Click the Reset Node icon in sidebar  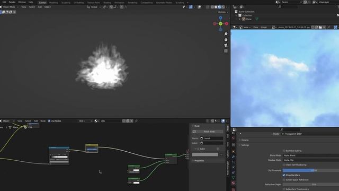pyautogui.click(x=194, y=132)
